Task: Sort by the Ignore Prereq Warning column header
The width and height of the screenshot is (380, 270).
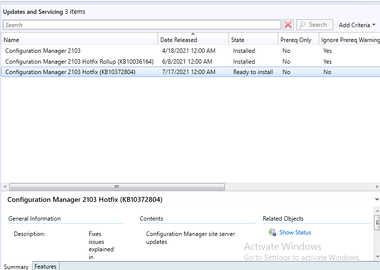Action: pos(349,40)
